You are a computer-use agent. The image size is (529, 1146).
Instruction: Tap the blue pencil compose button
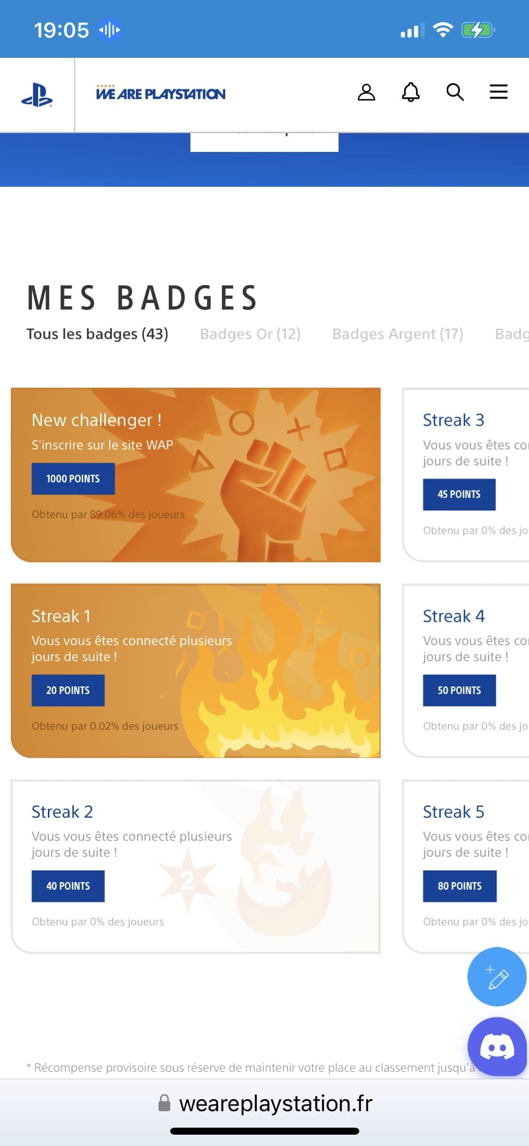[x=497, y=977]
